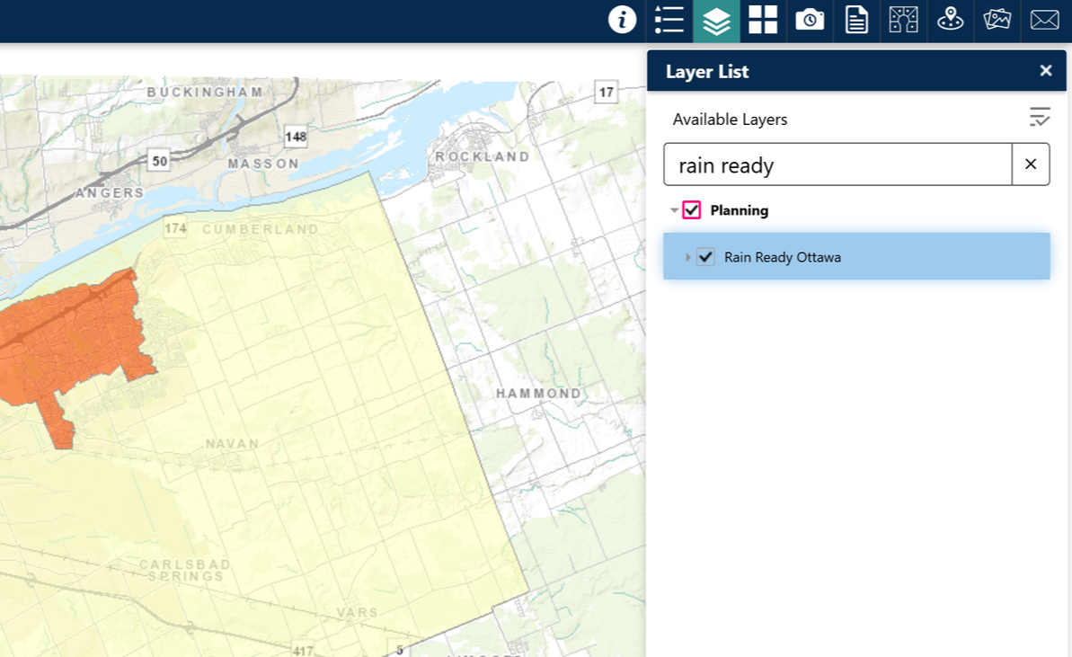1072x657 pixels.
Task: Expand the Rain Ready Ottawa layer arrow
Action: 687,257
